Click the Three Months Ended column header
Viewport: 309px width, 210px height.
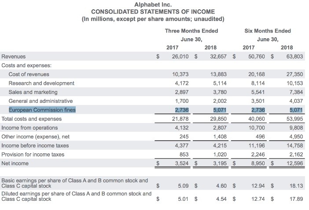click(x=191, y=31)
